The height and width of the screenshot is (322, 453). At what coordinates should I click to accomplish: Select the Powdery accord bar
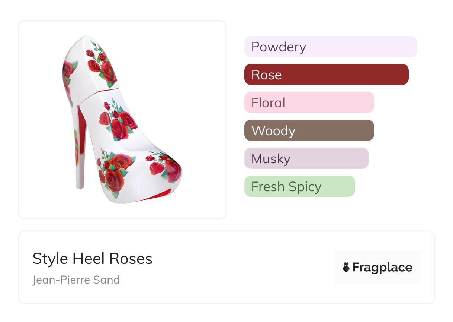330,47
